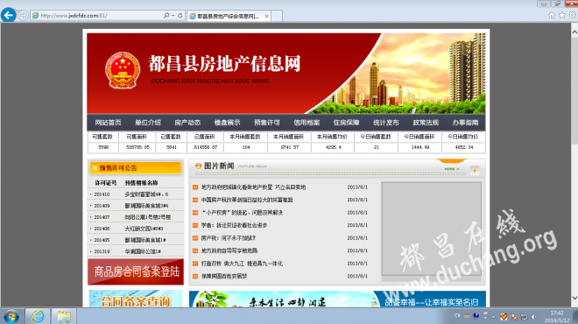Image resolution: width=578 pixels, height=324 pixels.
Task: Click the page vertical scrollbar down arrow
Action: point(574,298)
